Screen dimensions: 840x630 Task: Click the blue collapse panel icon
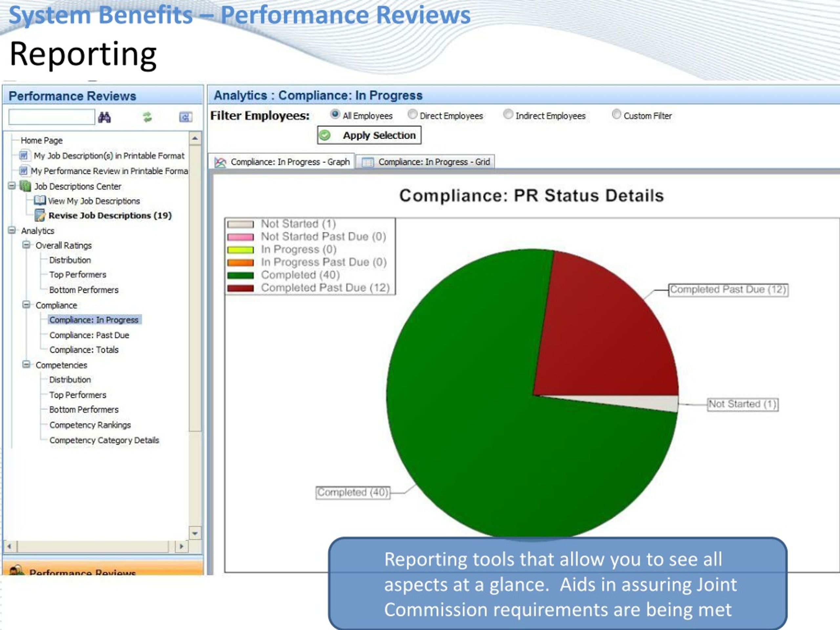click(x=185, y=117)
